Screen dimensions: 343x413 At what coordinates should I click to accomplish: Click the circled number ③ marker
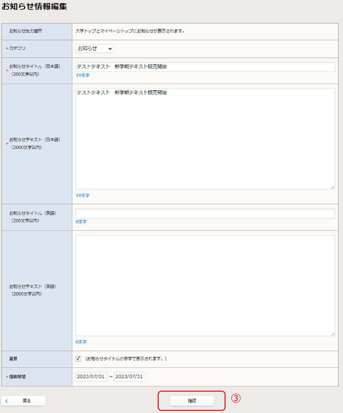(236, 398)
